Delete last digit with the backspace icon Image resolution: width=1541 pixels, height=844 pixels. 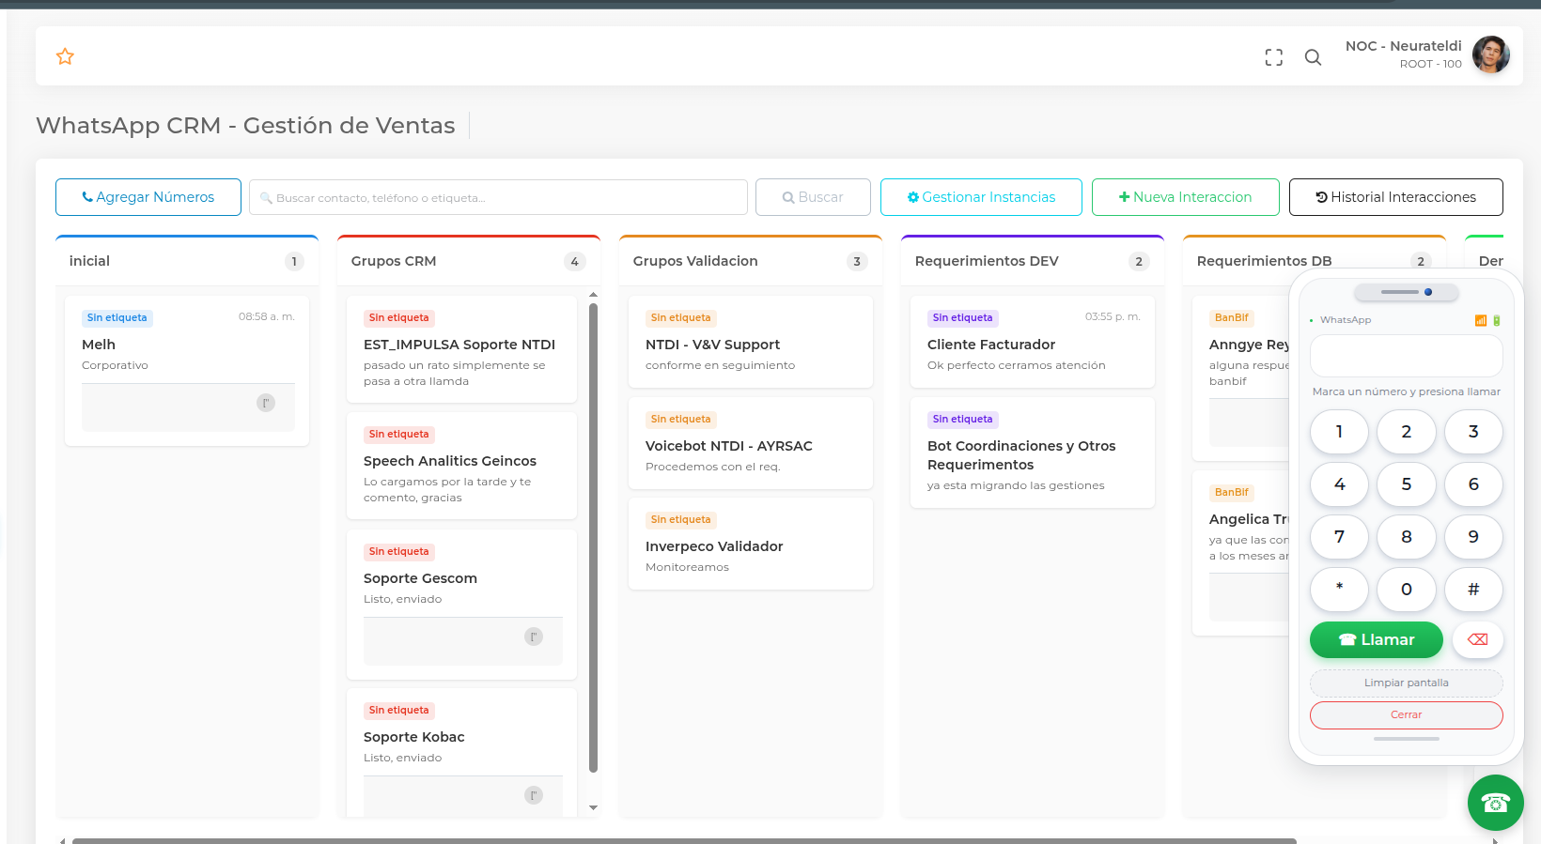pyautogui.click(x=1477, y=639)
